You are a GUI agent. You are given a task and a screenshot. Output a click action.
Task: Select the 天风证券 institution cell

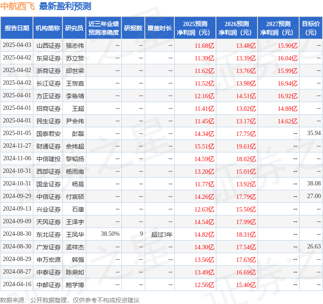[x=49, y=222]
